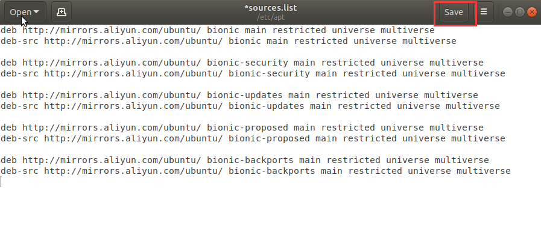The image size is (541, 231).
Task: Create a new document with the plus icon
Action: coord(62,12)
